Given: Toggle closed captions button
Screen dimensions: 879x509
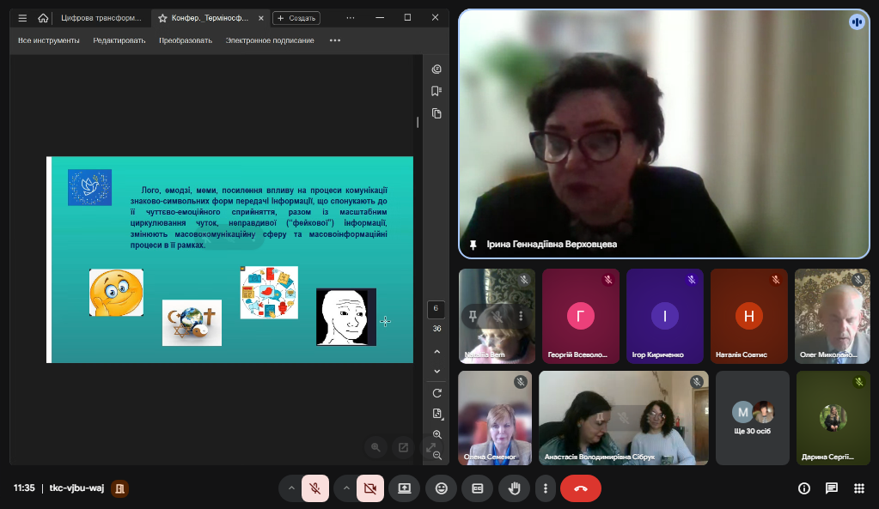Looking at the screenshot, I should [478, 488].
